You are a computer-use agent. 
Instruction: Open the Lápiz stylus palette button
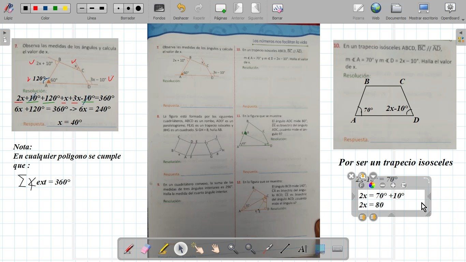(8, 11)
